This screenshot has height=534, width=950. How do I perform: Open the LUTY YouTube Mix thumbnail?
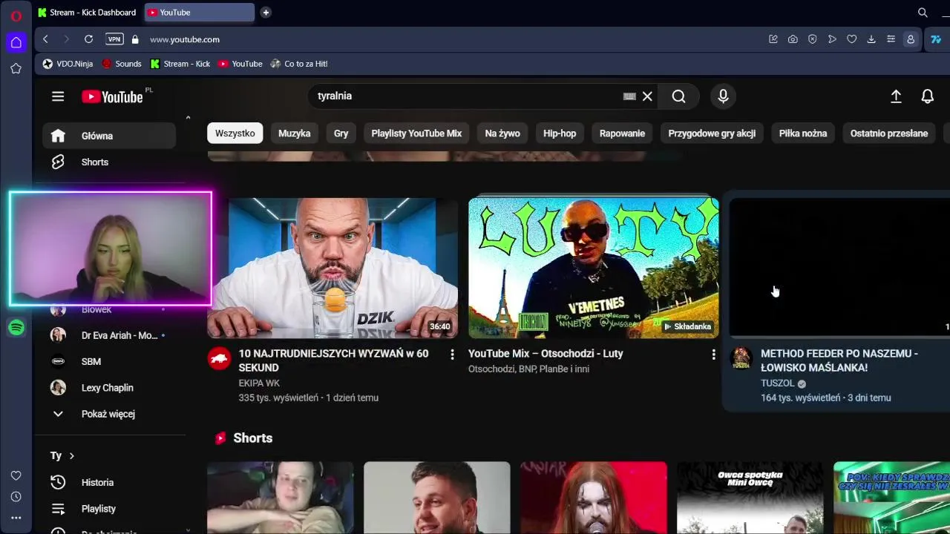593,268
